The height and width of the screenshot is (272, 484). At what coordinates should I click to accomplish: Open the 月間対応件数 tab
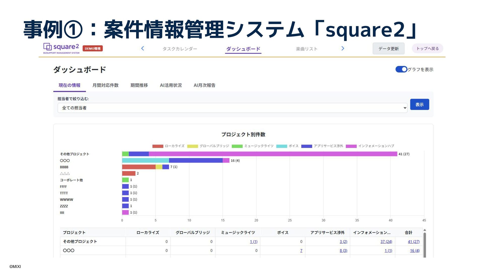(x=105, y=85)
